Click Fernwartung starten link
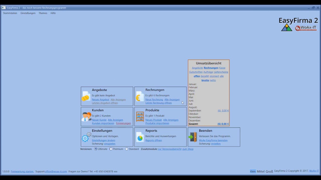The height and width of the screenshot is (180, 321). 22,171
